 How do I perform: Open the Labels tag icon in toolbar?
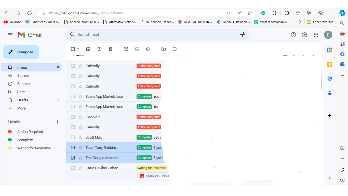click(x=175, y=49)
